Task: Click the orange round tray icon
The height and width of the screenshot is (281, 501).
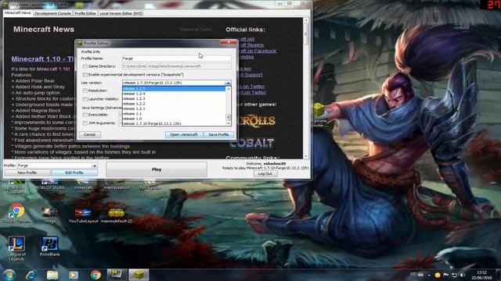Action: point(438,275)
